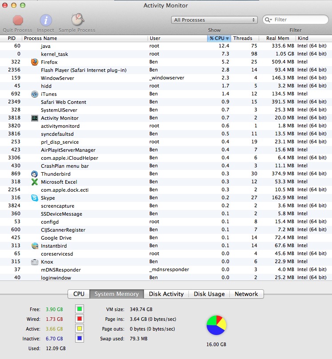332x359 pixels.
Task: Select the configd process row
Action: click(x=166, y=221)
